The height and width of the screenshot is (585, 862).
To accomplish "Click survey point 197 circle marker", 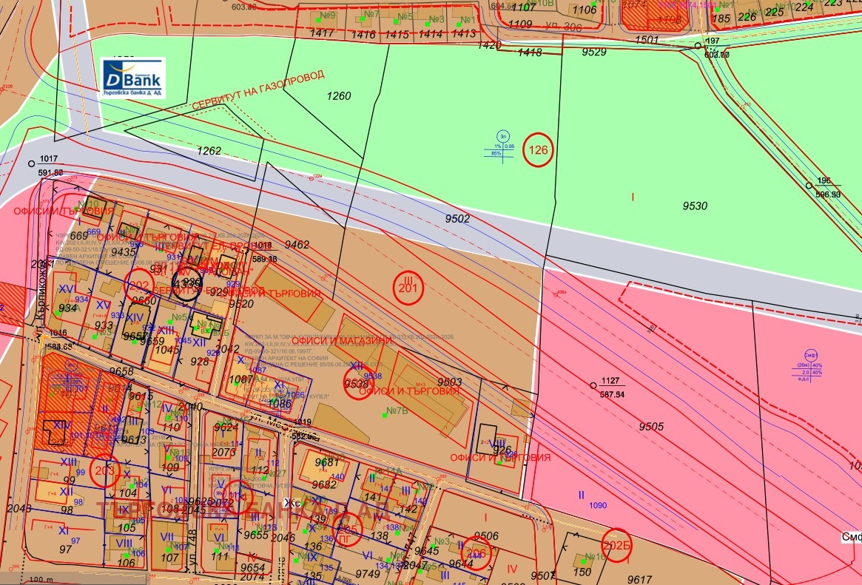I will pos(698,46).
